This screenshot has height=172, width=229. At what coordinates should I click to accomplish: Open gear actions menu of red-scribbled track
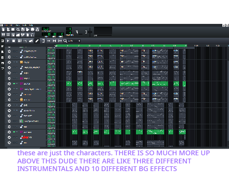coord(9,137)
